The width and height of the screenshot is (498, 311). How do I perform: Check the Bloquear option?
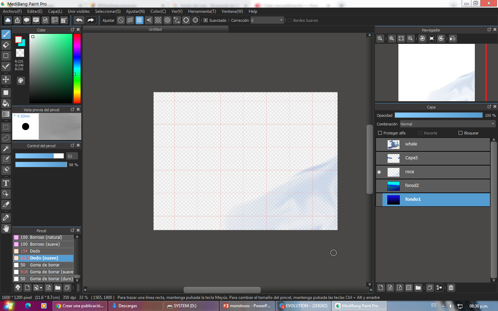[460, 133]
